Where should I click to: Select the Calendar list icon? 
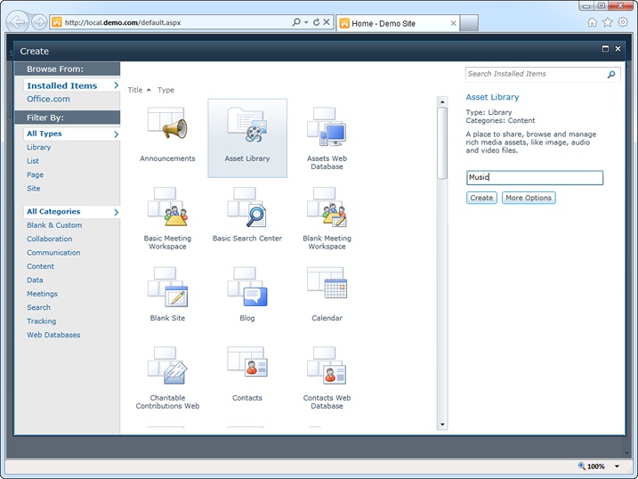(x=327, y=283)
